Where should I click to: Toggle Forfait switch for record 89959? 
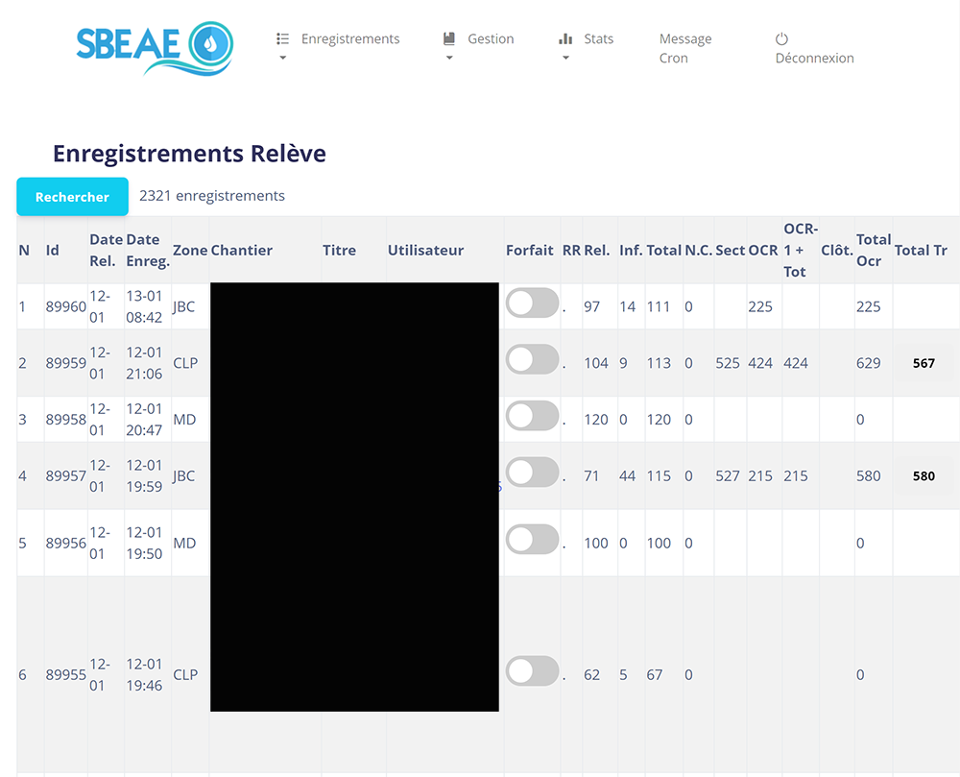click(x=532, y=359)
